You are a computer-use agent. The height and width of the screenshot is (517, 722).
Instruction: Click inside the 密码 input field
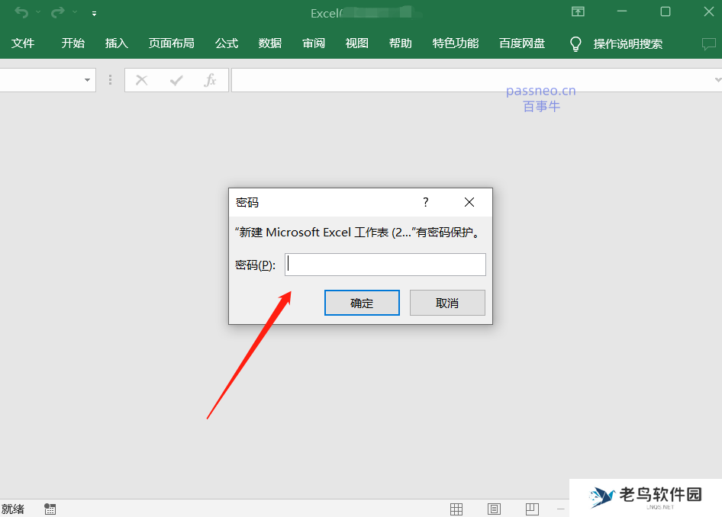pos(385,264)
